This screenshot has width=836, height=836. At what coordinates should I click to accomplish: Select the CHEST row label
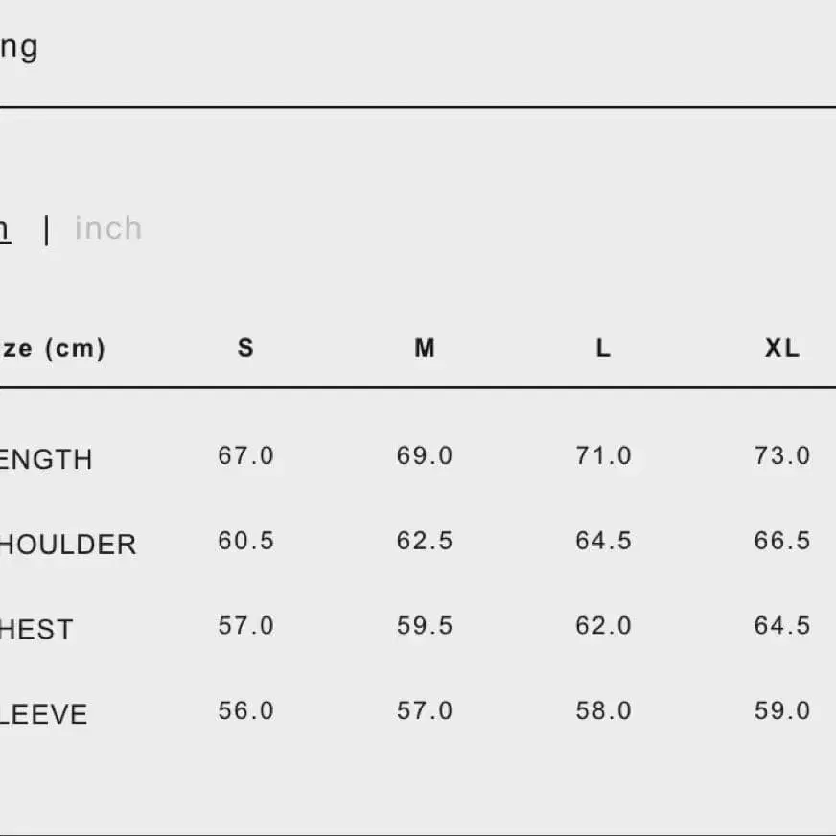pos(35,630)
